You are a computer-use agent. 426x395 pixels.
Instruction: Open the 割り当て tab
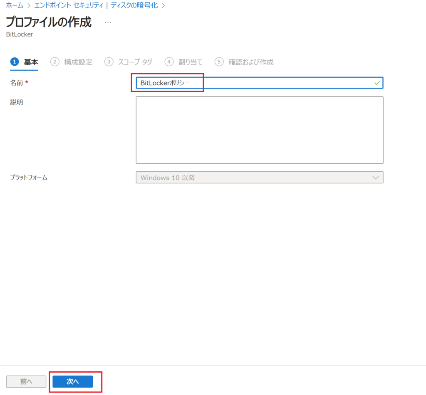pyautogui.click(x=190, y=62)
